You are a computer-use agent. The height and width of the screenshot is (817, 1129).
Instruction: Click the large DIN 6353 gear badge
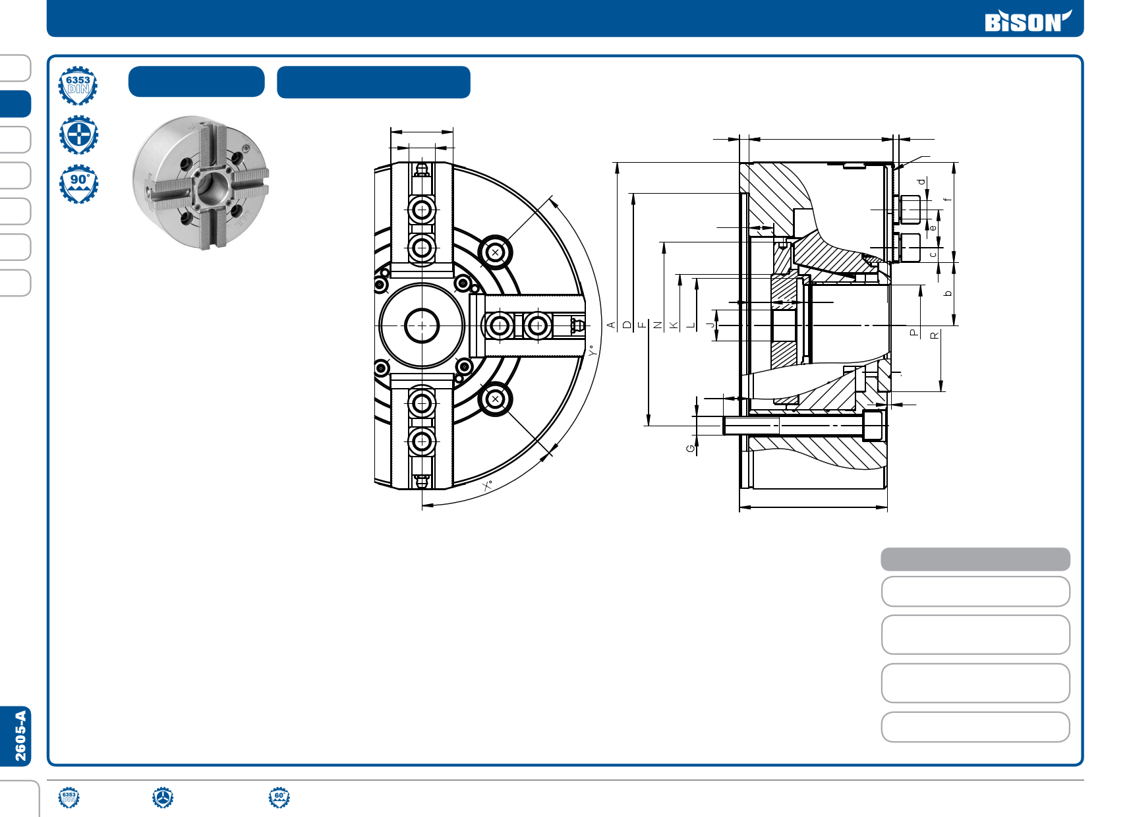click(x=78, y=86)
